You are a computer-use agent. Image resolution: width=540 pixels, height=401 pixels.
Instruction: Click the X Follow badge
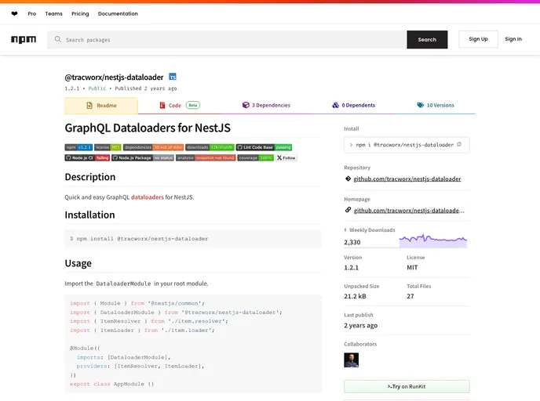click(286, 157)
